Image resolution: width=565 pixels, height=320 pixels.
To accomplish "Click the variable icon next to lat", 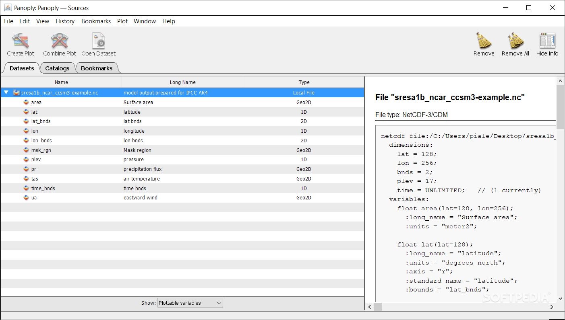I will tap(27, 112).
